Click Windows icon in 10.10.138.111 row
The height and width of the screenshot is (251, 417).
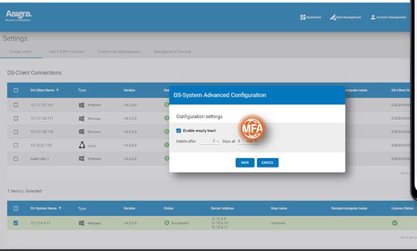pyautogui.click(x=82, y=118)
